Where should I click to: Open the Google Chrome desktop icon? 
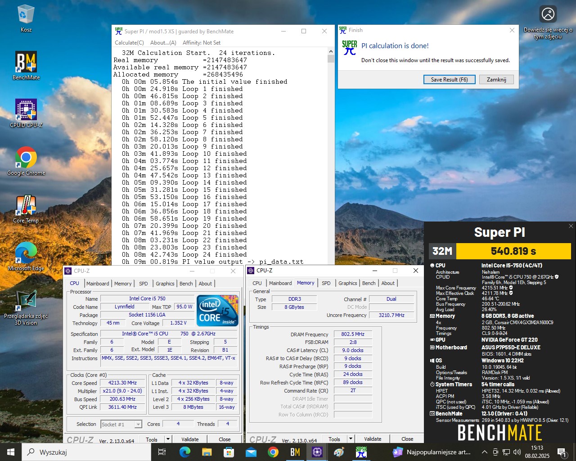[x=26, y=161]
